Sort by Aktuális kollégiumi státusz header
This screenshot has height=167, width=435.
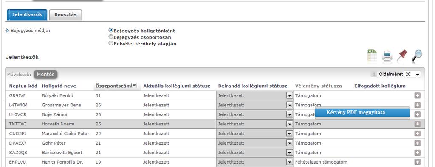[x=177, y=86]
